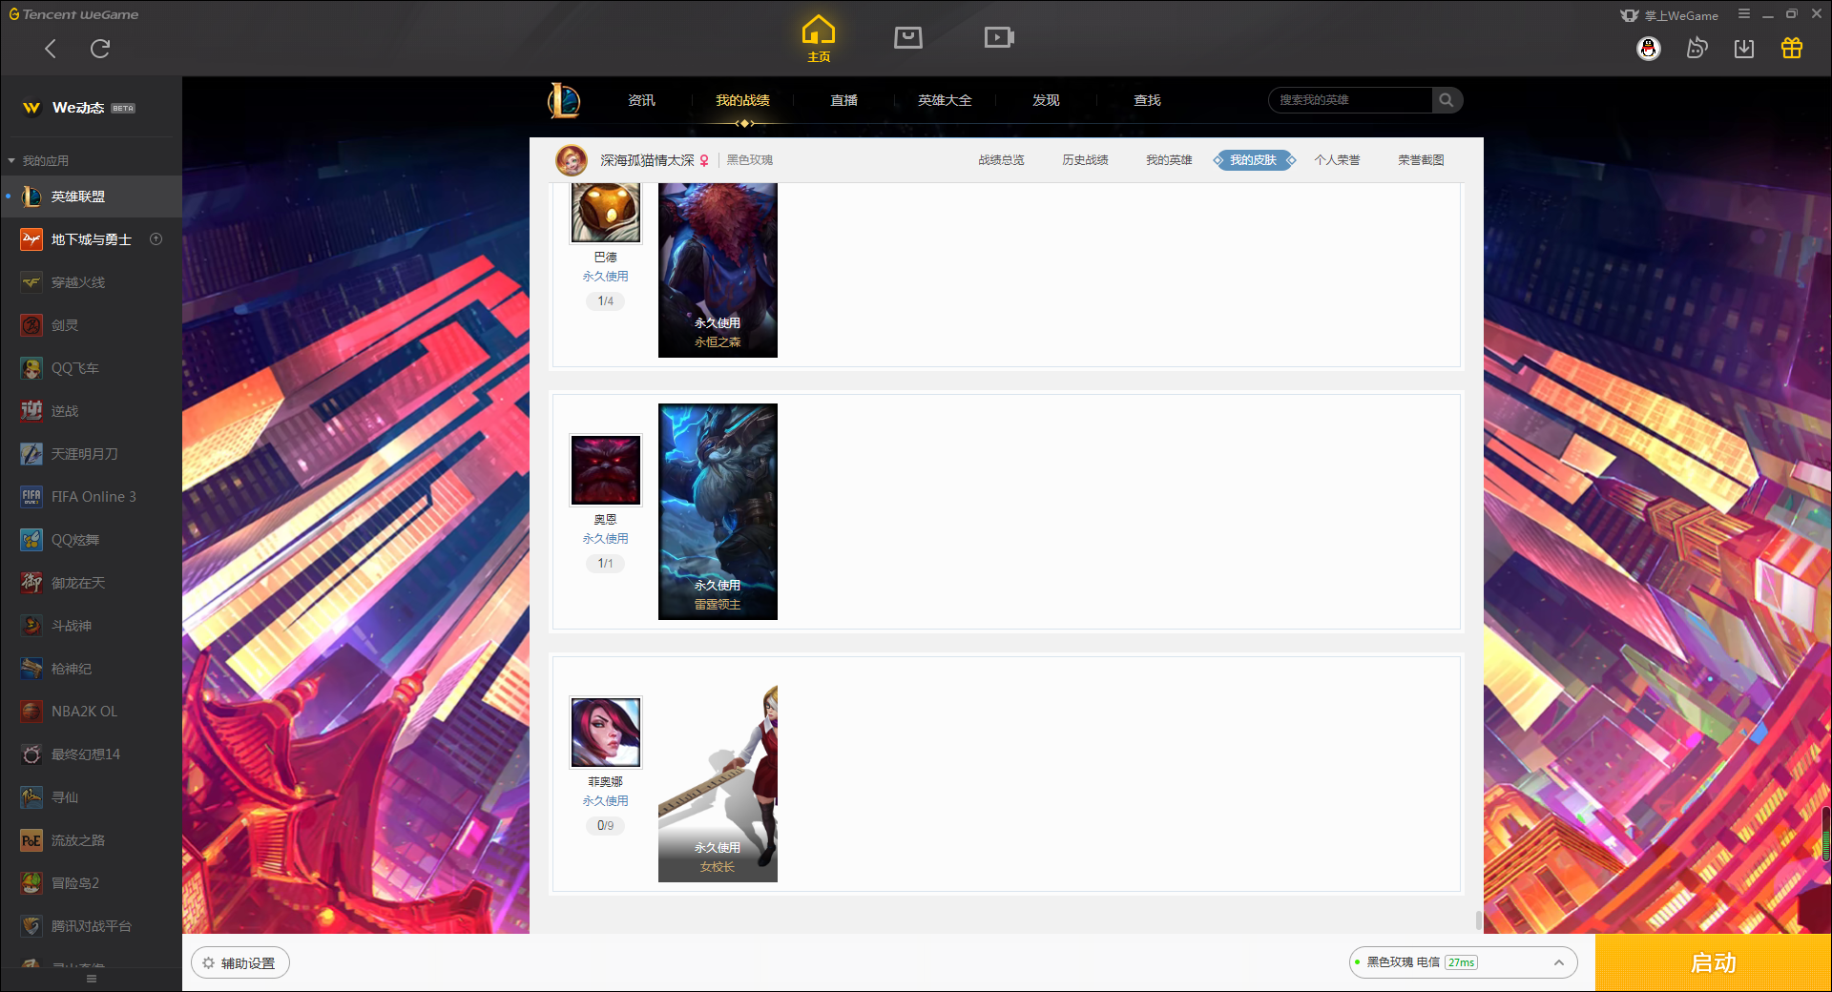Click the download manager icon

coord(1744,49)
